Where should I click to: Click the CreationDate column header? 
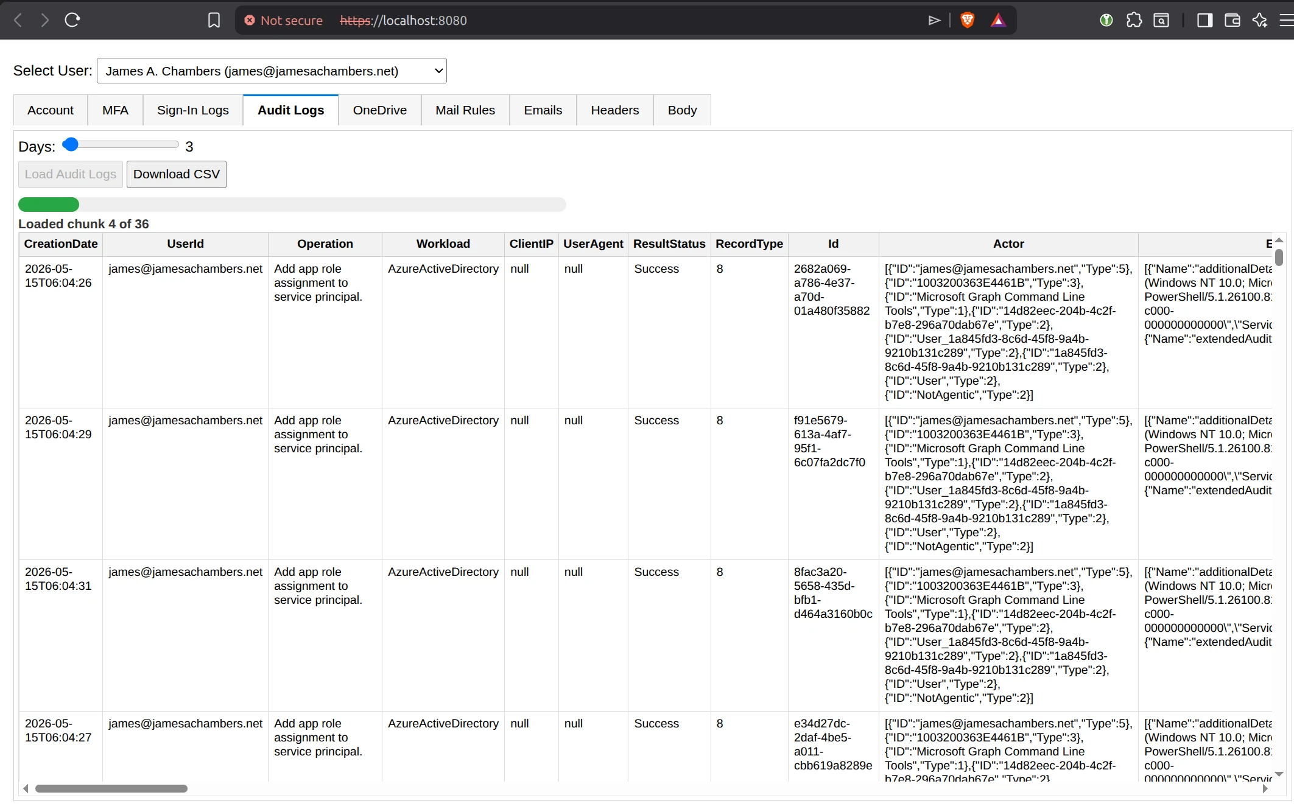coord(61,244)
